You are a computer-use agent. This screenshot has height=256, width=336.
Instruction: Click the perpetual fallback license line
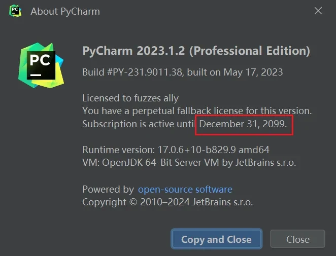click(197, 111)
